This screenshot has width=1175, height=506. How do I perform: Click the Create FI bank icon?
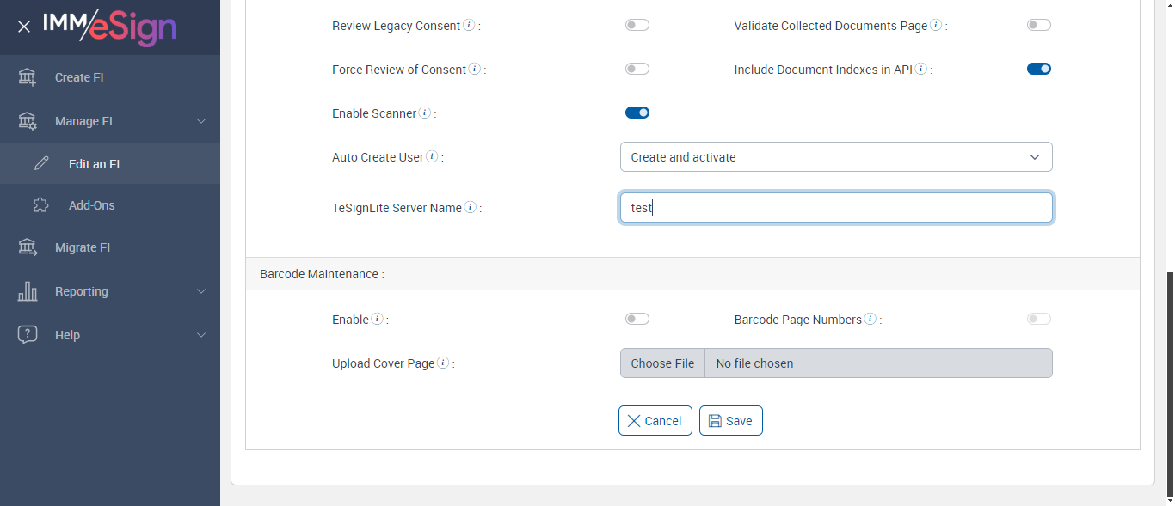click(x=28, y=77)
